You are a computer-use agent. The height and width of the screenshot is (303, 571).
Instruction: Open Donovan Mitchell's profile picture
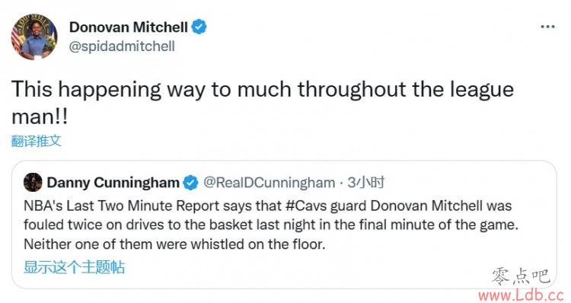click(34, 37)
